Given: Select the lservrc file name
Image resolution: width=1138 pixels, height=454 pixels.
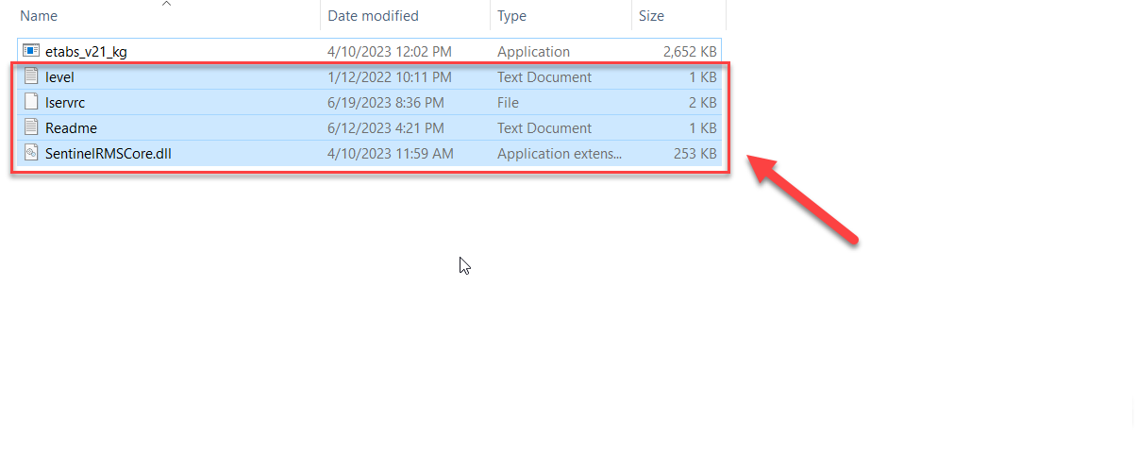Looking at the screenshot, I should click(x=65, y=103).
